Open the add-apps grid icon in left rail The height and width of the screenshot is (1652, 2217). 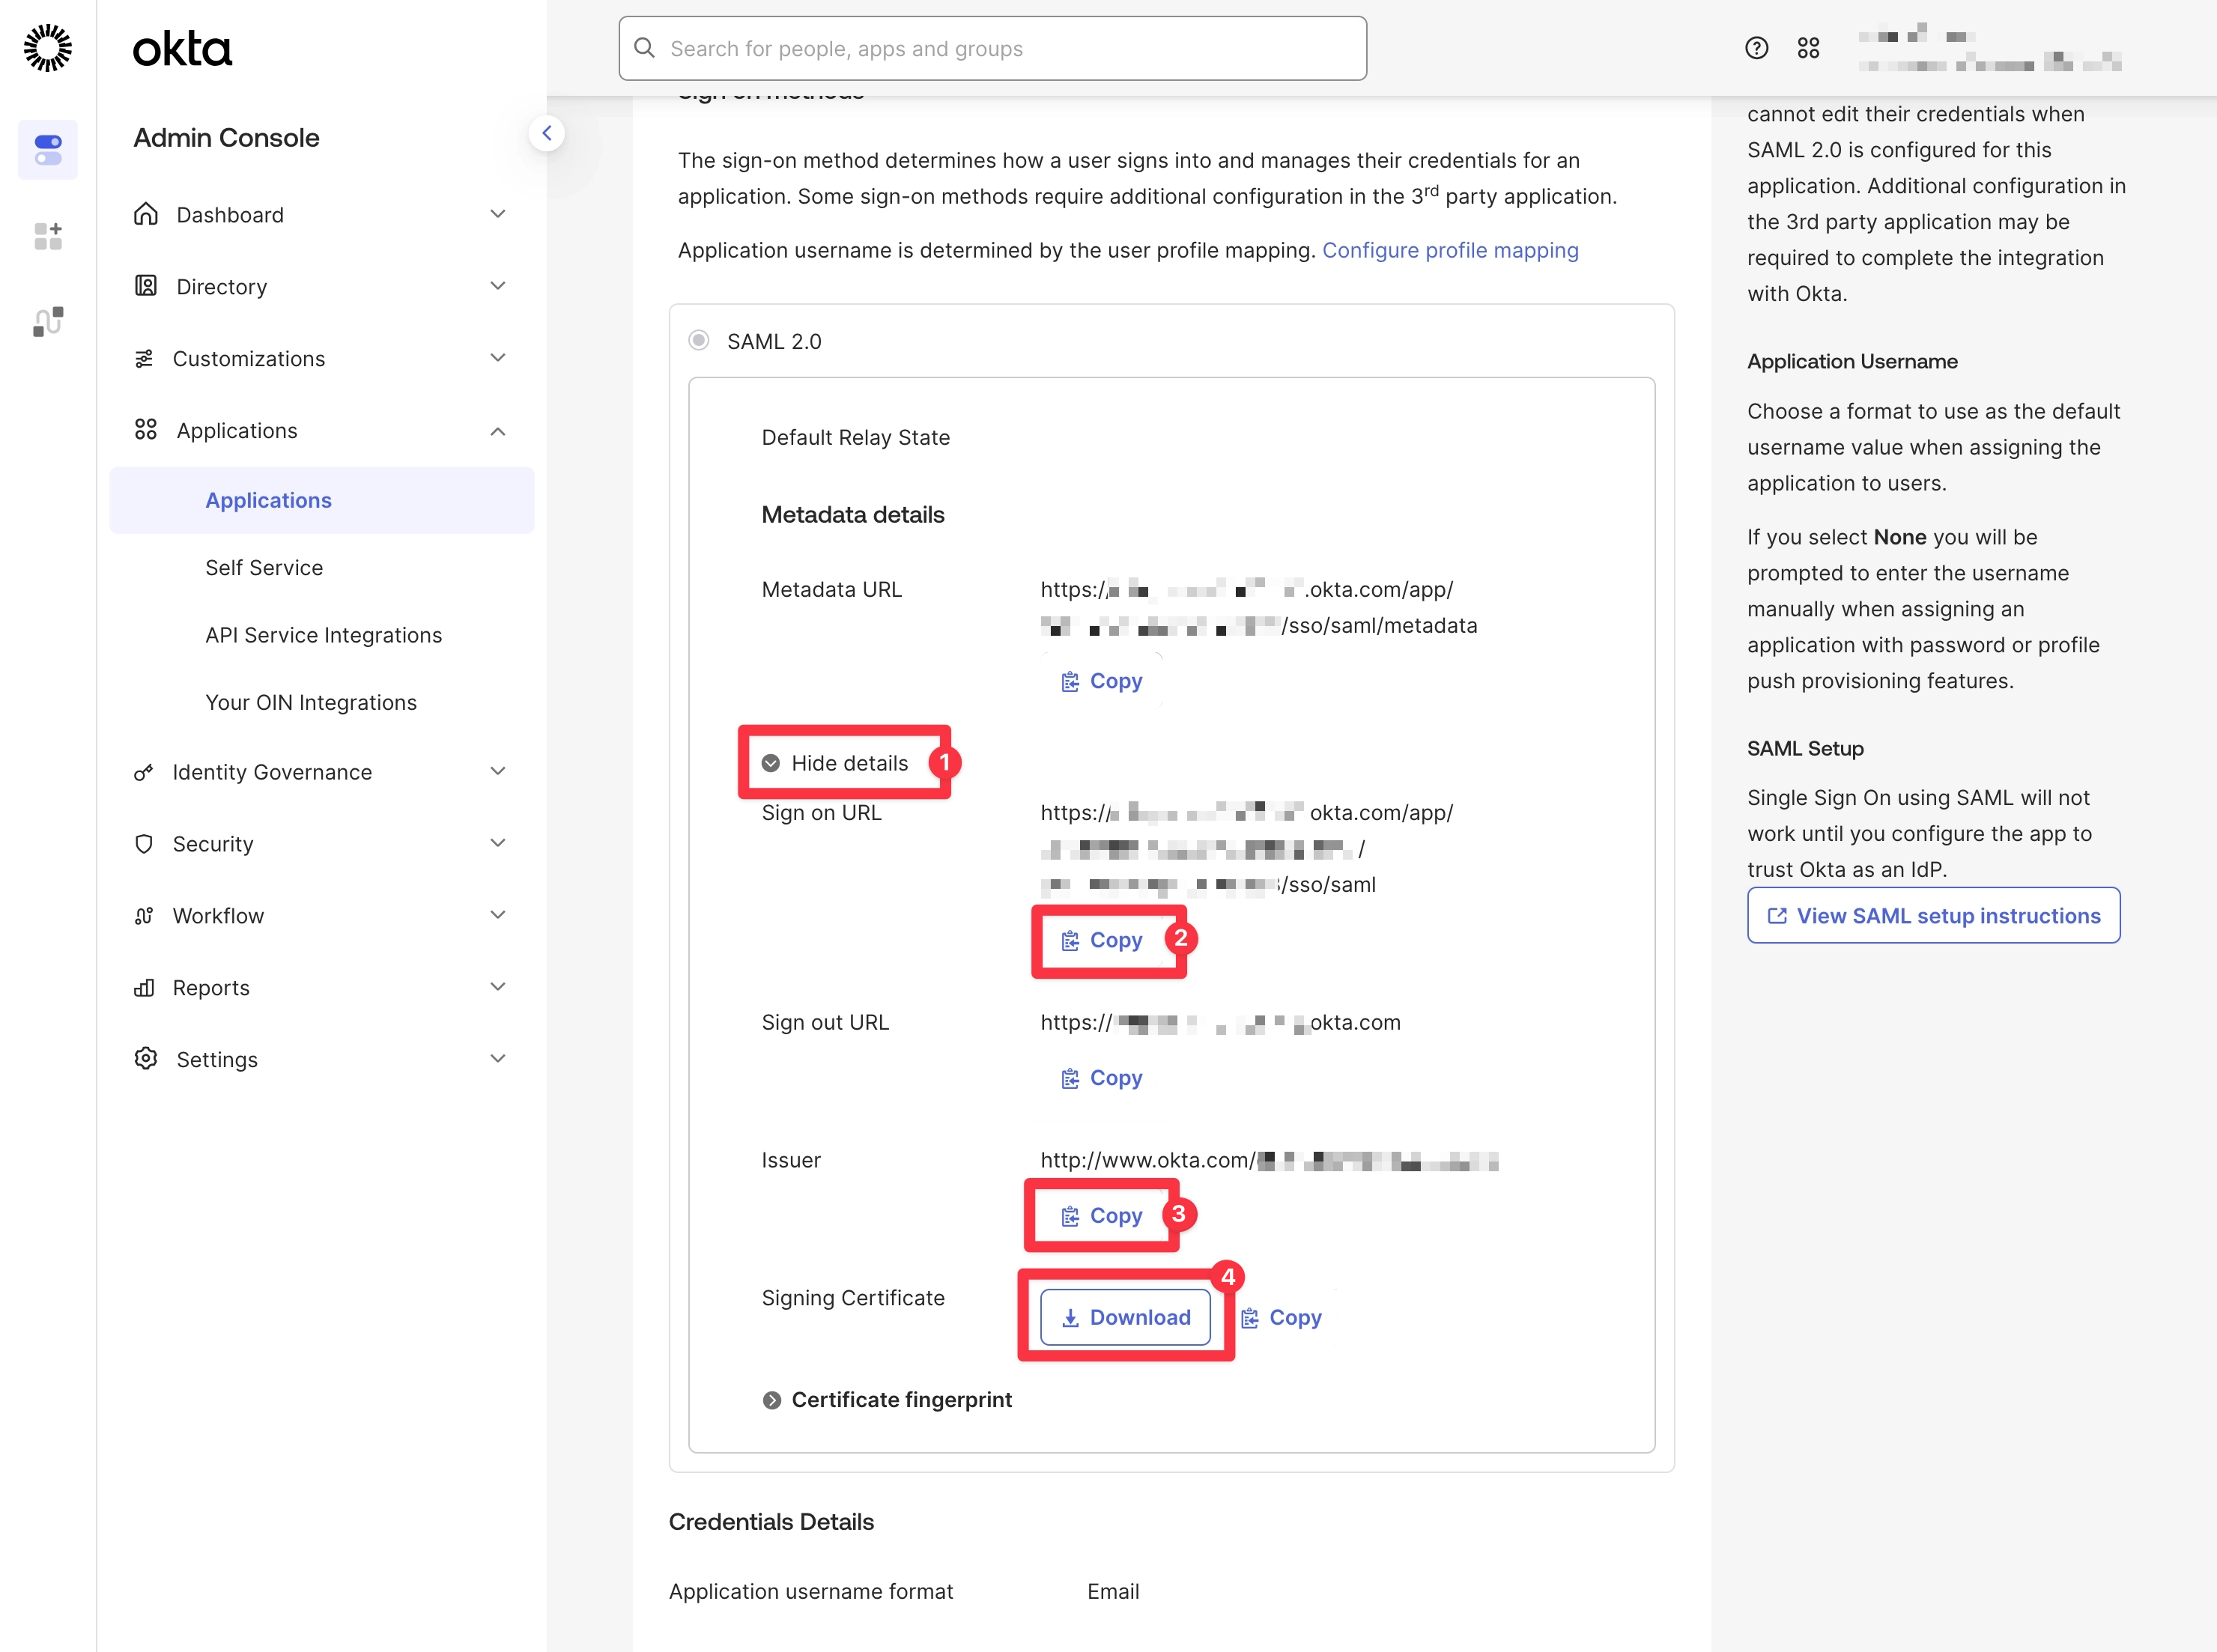[48, 236]
